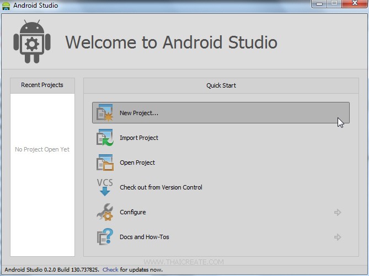Click the Quick Start header

pyautogui.click(x=221, y=85)
